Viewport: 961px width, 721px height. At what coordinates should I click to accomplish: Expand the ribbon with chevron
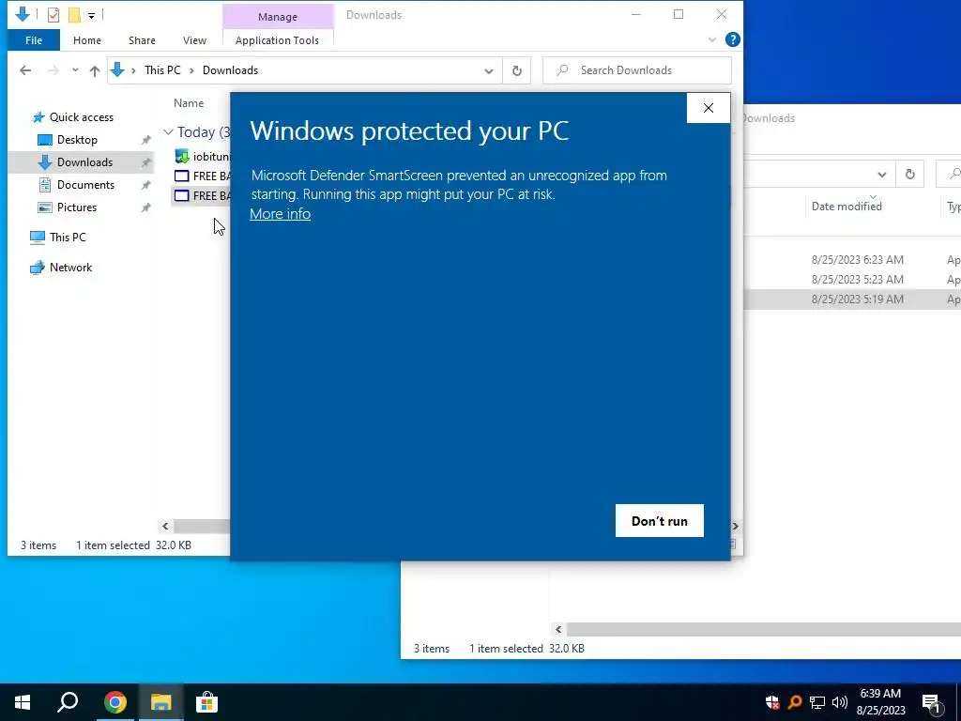click(712, 39)
